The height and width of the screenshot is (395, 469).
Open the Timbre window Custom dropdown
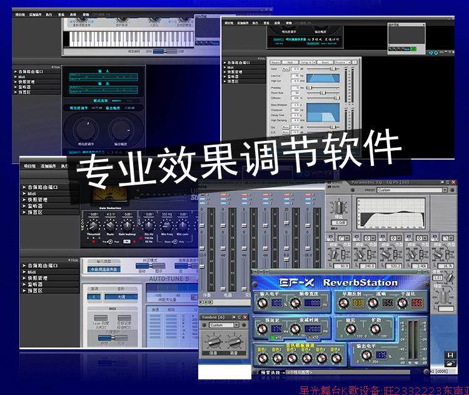click(224, 325)
